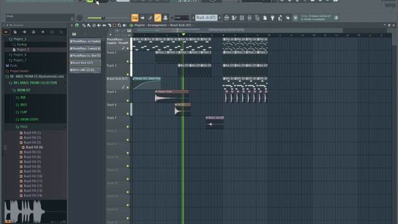
Task: Select the Draw pencil tool in playlist
Action: pos(83,26)
